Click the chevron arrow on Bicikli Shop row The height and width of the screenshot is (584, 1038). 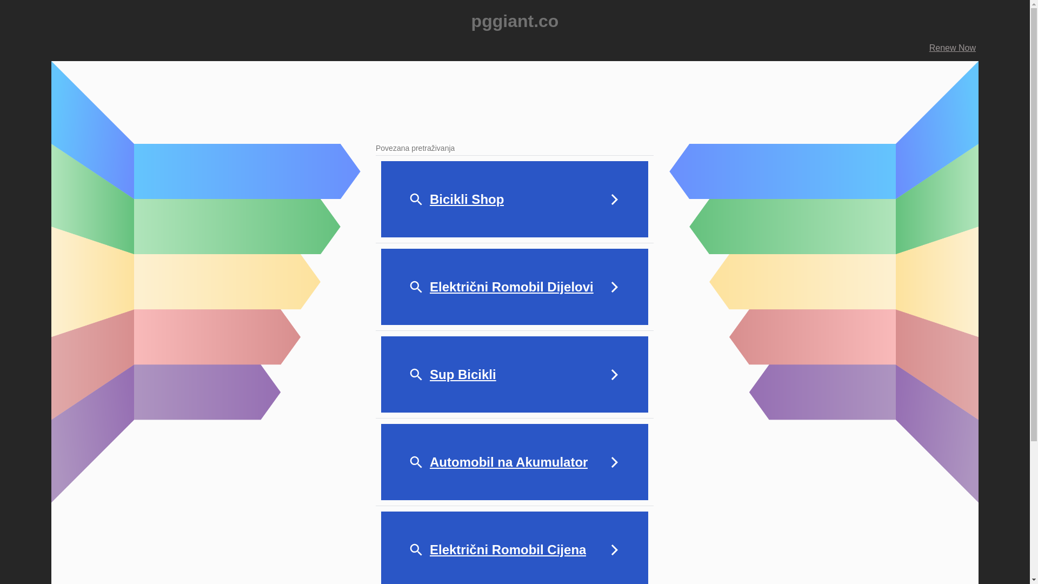pyautogui.click(x=615, y=200)
